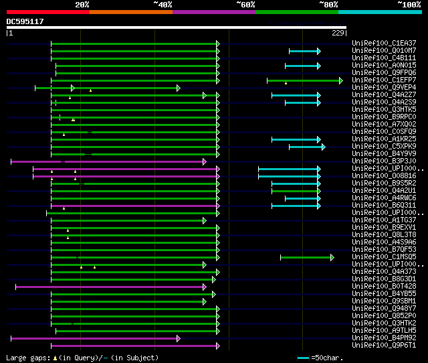The height and width of the screenshot is (363, 428).
Task: Click the purple alignment bar in B4PM92 row
Action: 96,339
